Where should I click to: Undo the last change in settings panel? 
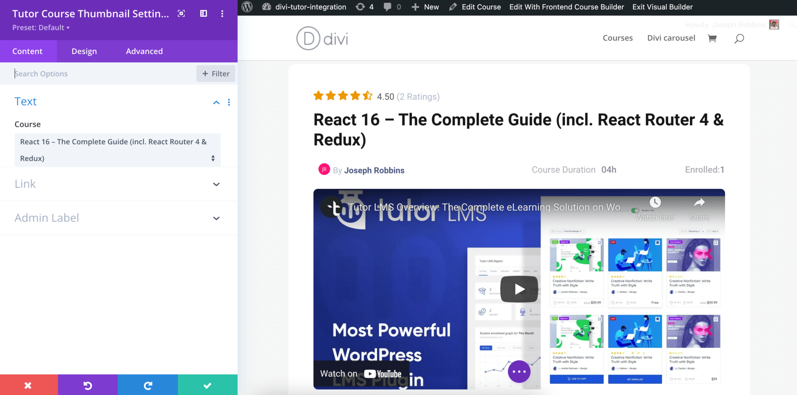click(x=88, y=385)
